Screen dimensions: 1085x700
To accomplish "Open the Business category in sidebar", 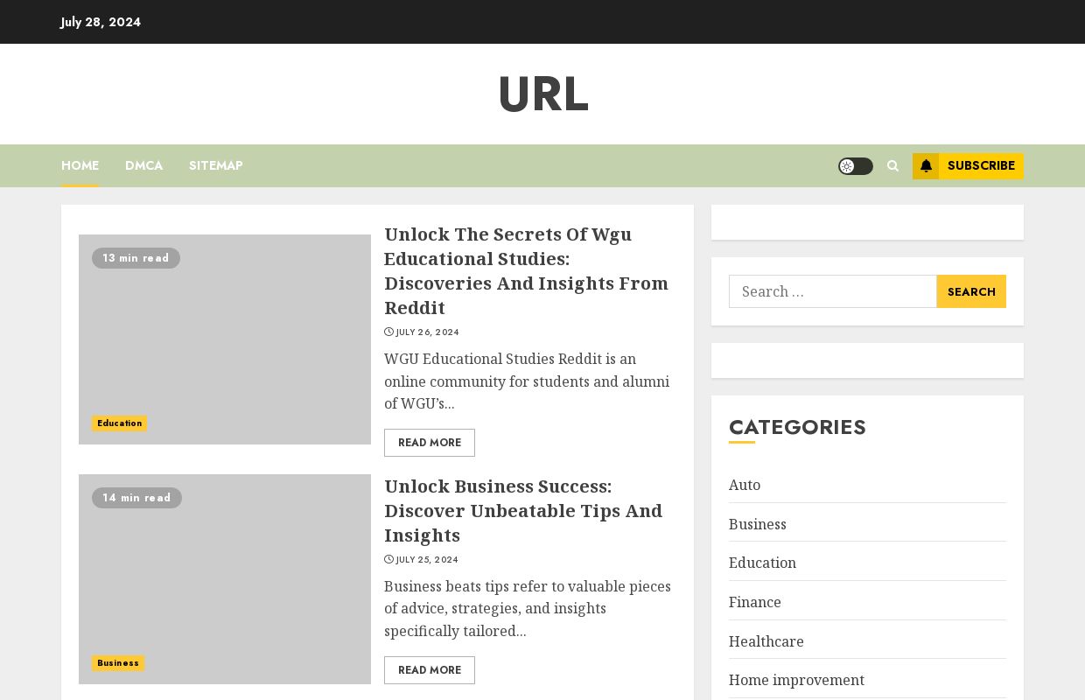I will coord(758,524).
